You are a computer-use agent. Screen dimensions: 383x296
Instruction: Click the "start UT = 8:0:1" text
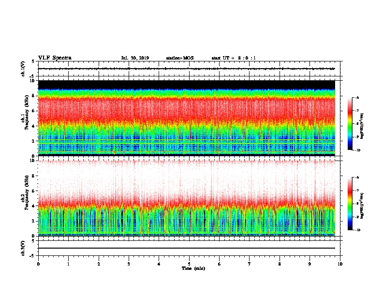click(234, 58)
